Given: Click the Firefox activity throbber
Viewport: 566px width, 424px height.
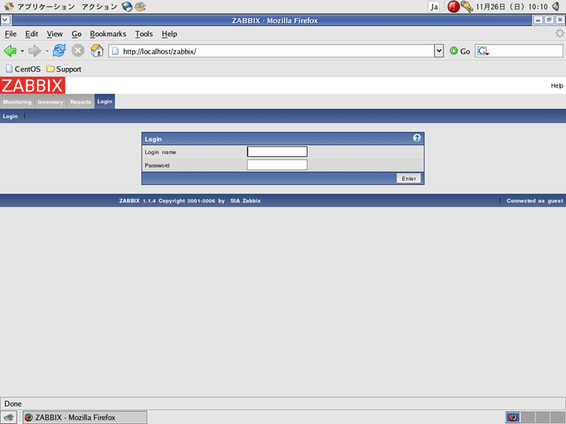Looking at the screenshot, I should coord(559,33).
